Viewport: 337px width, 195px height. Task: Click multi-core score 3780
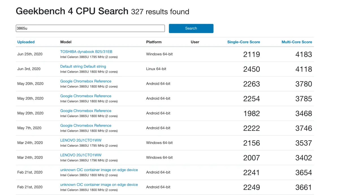(x=303, y=84)
